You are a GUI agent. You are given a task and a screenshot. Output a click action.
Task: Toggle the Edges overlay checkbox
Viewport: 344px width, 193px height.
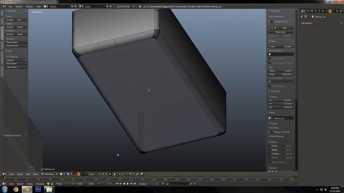(269, 150)
